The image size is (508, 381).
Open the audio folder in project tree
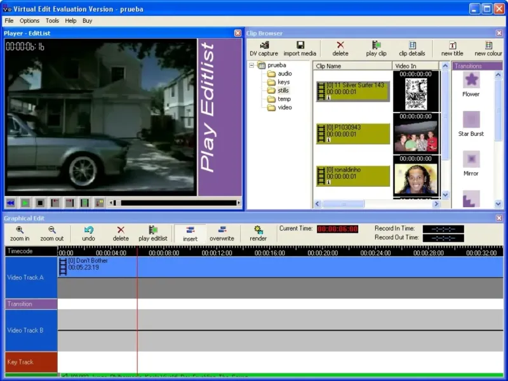[284, 74]
